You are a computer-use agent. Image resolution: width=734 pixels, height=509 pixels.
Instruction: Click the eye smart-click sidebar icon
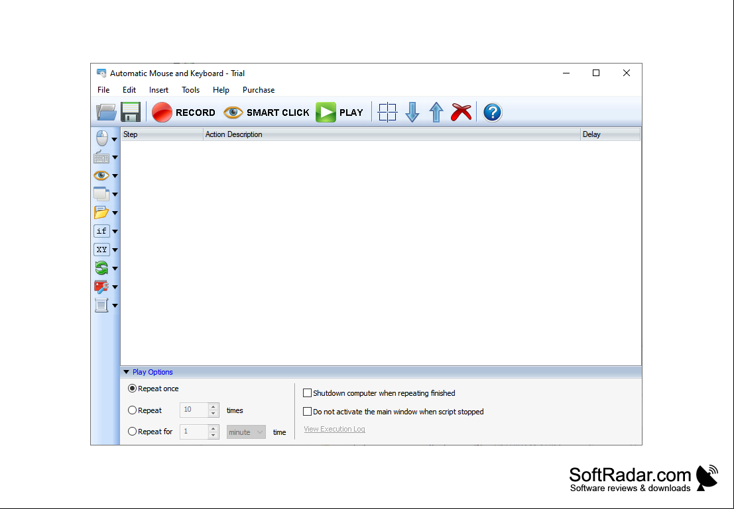pyautogui.click(x=101, y=176)
